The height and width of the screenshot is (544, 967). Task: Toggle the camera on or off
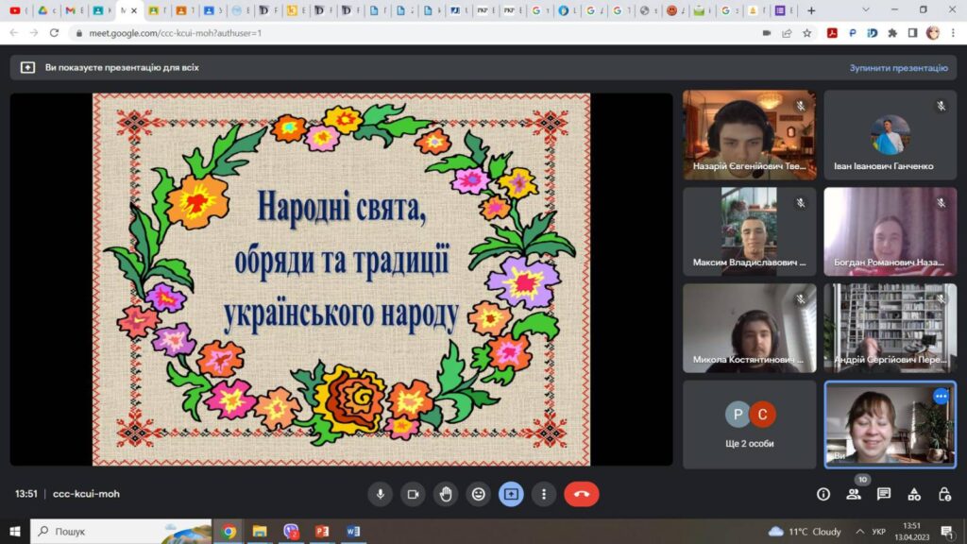click(413, 494)
